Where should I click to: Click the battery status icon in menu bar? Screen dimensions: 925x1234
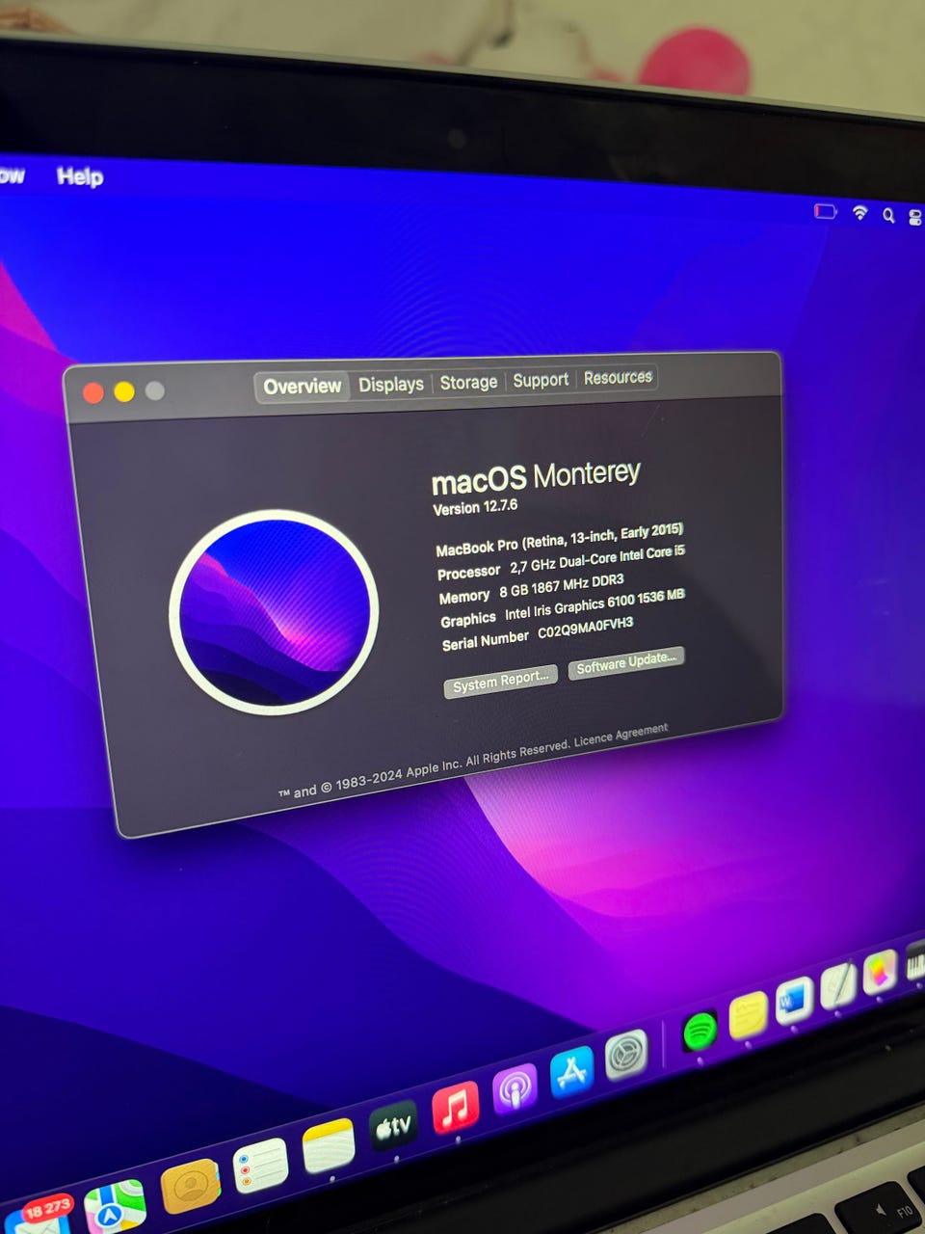[x=826, y=211]
